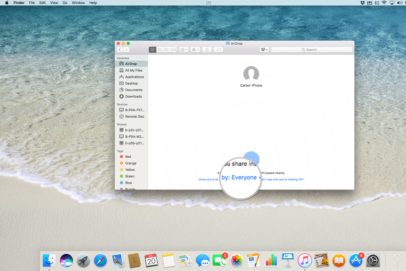Open Launchpad from the Dock
Viewport: 406px width, 271px height.
(83, 261)
